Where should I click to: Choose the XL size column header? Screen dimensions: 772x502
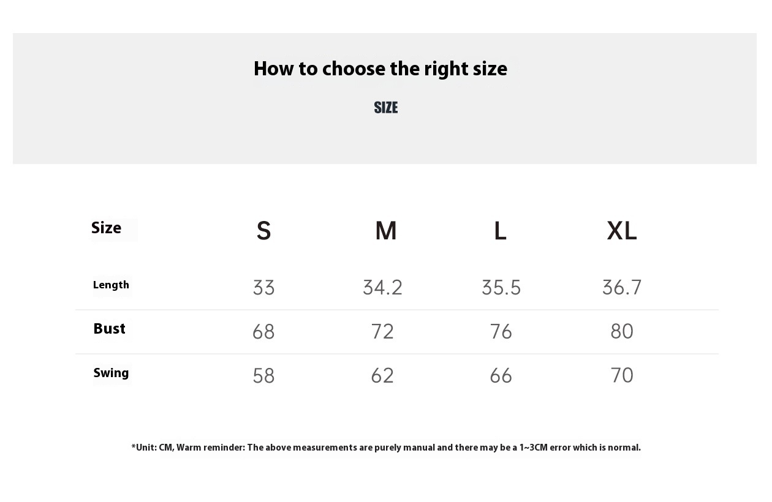click(x=622, y=231)
